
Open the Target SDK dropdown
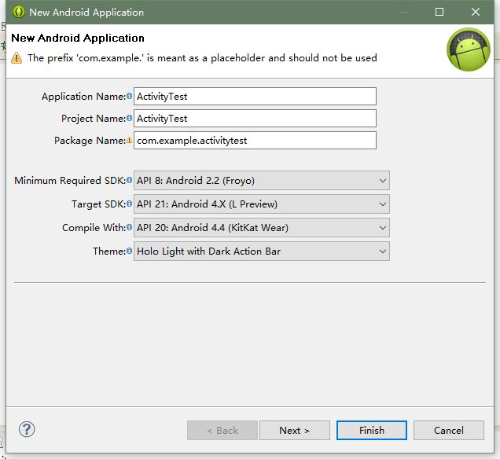[262, 204]
